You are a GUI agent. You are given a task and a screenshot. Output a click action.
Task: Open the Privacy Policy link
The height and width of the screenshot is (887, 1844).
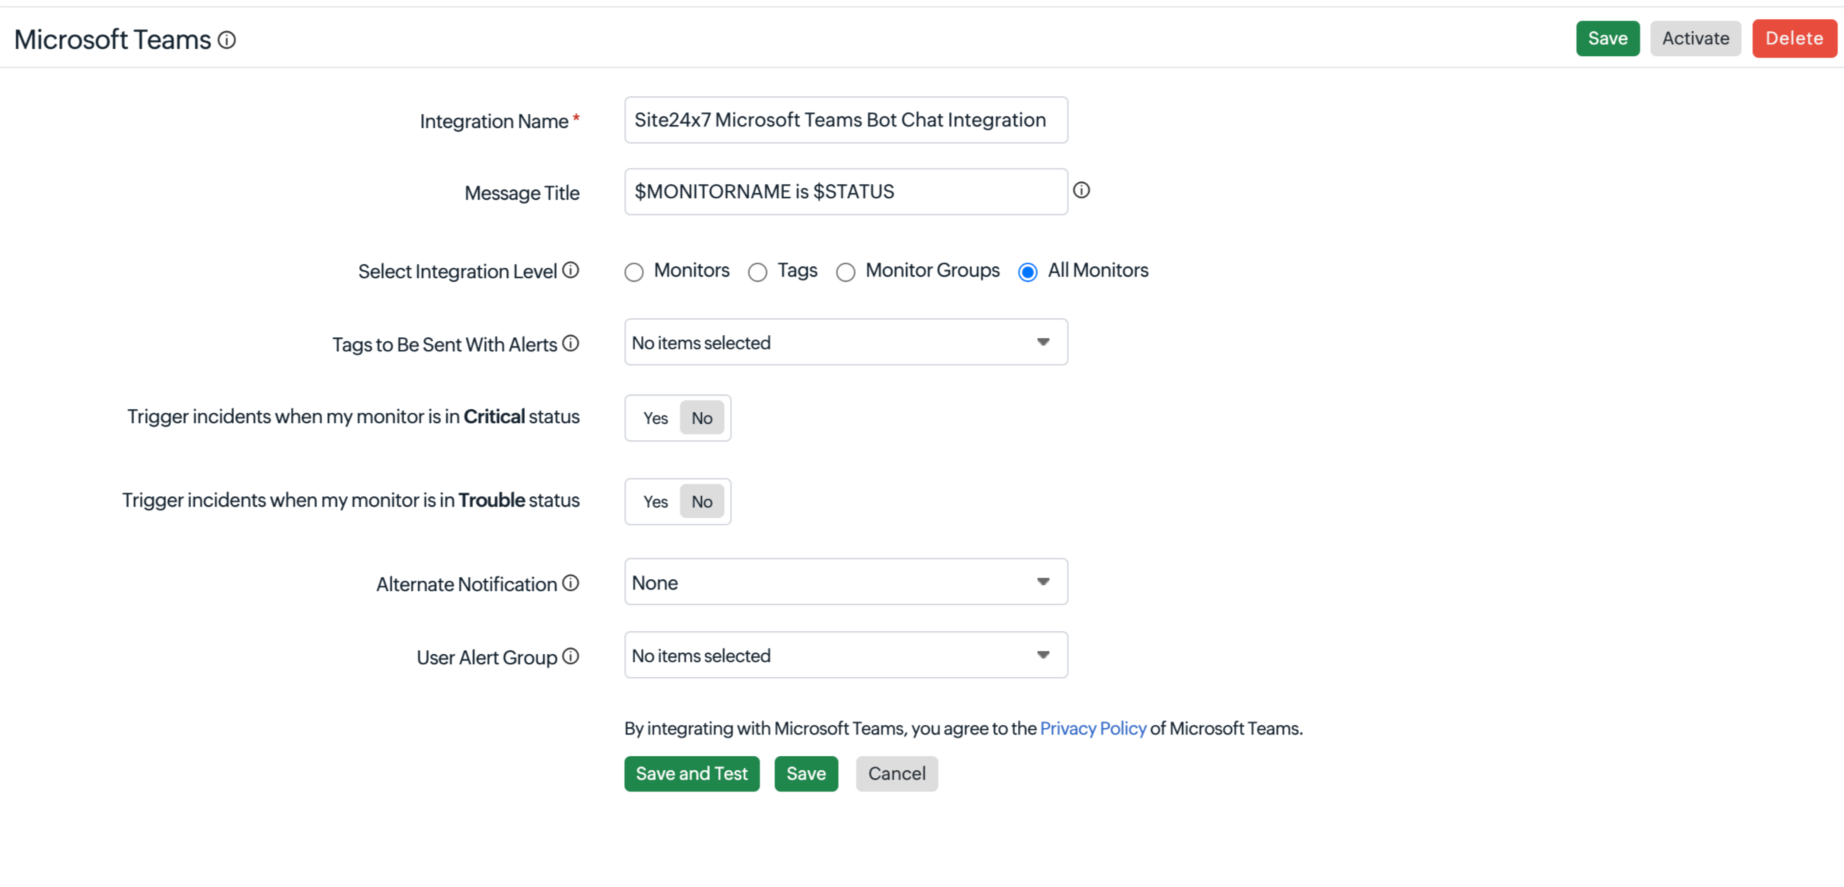[1093, 729]
